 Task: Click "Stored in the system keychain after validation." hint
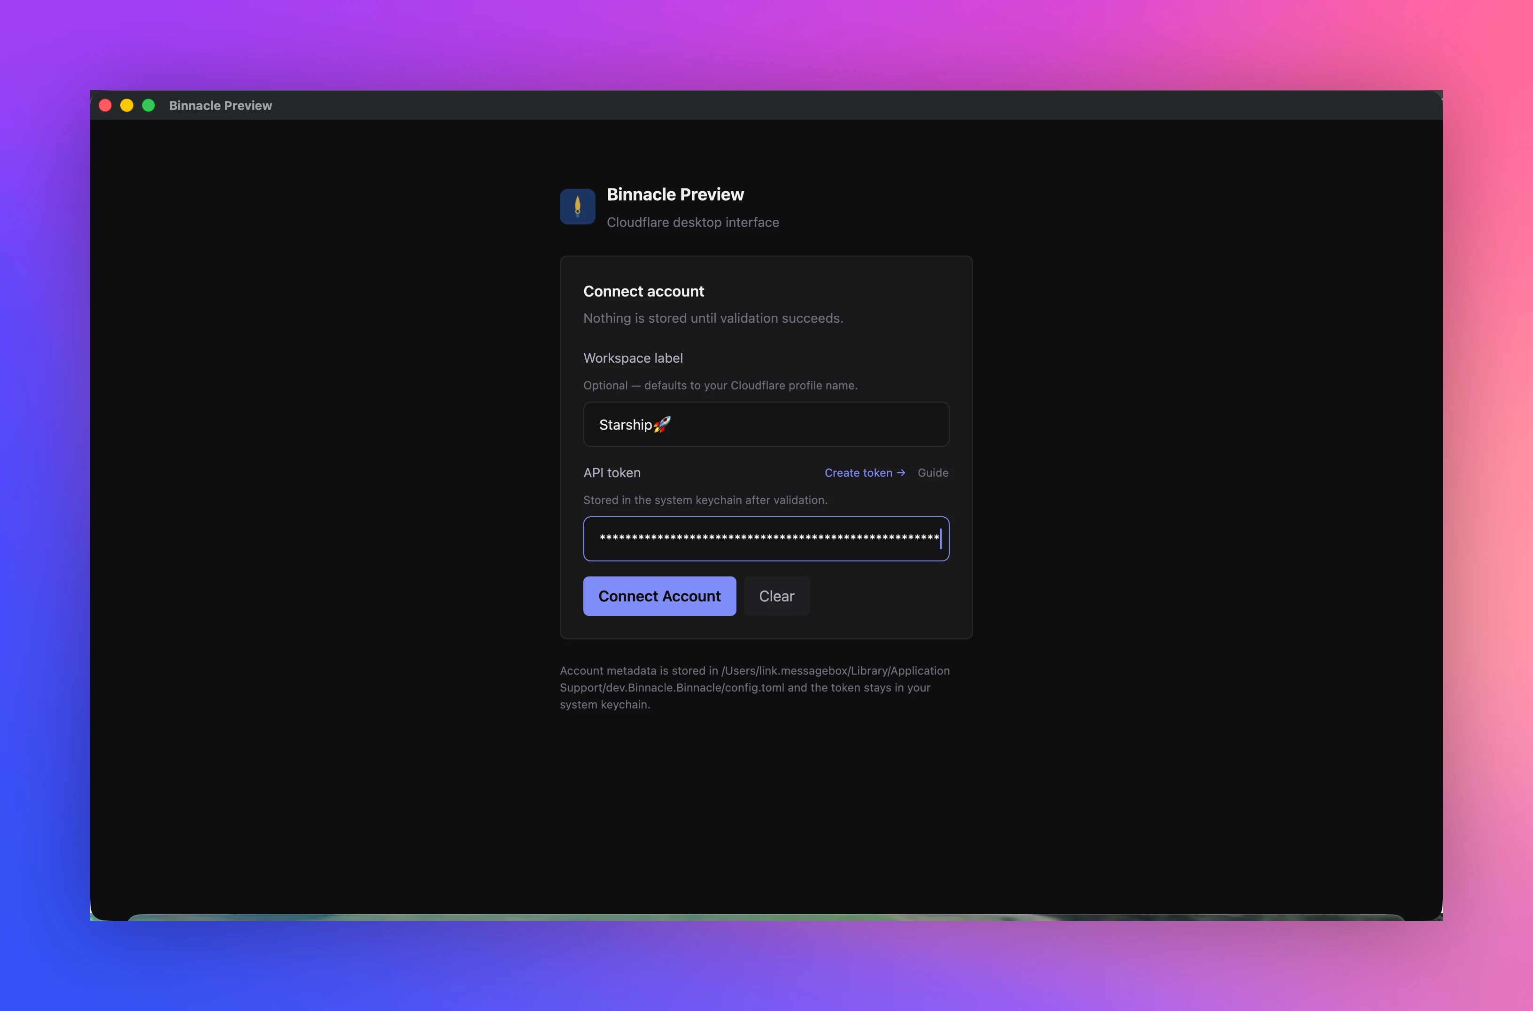pyautogui.click(x=705, y=500)
